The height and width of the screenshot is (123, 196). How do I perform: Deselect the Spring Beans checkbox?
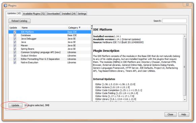click(15, 49)
